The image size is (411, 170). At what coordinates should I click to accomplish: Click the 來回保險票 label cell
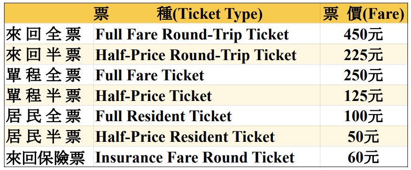pyautogui.click(x=49, y=157)
